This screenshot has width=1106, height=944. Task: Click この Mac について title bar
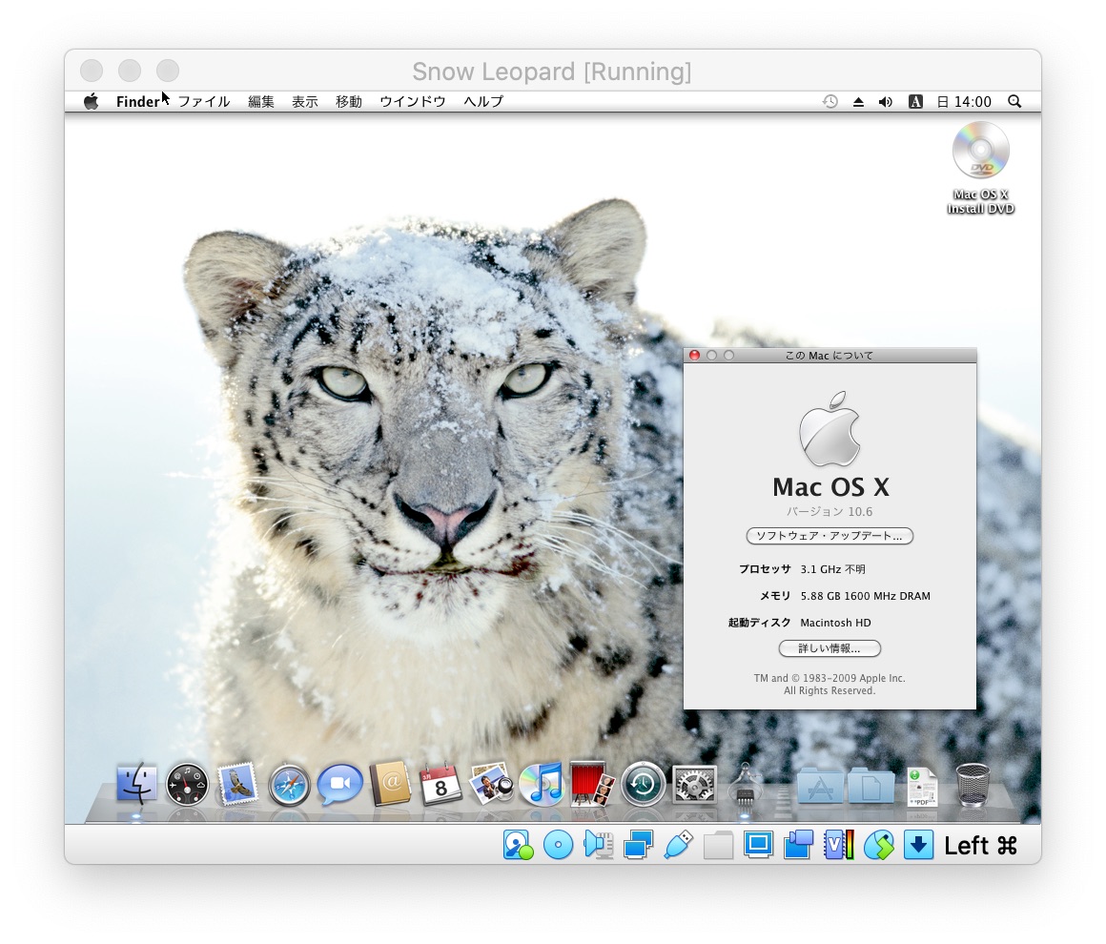[x=829, y=356]
